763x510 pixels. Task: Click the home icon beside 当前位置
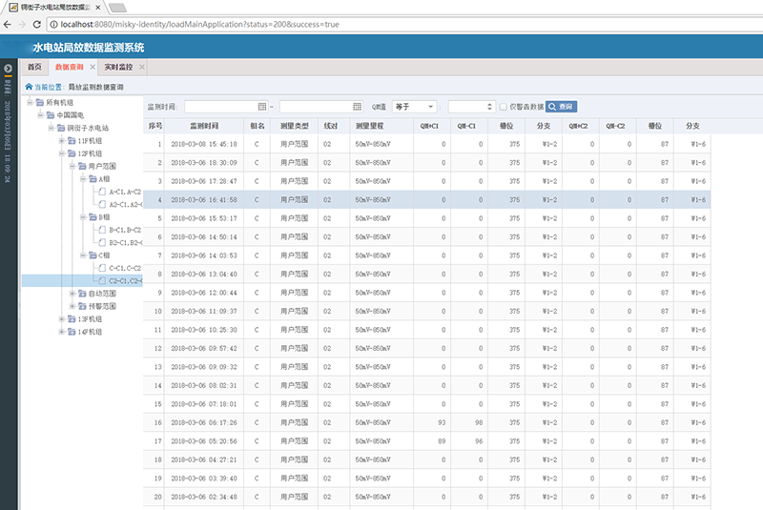(27, 87)
